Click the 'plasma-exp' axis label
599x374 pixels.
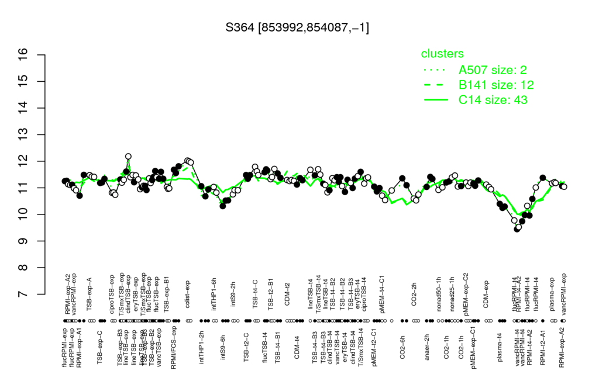coord(552,293)
